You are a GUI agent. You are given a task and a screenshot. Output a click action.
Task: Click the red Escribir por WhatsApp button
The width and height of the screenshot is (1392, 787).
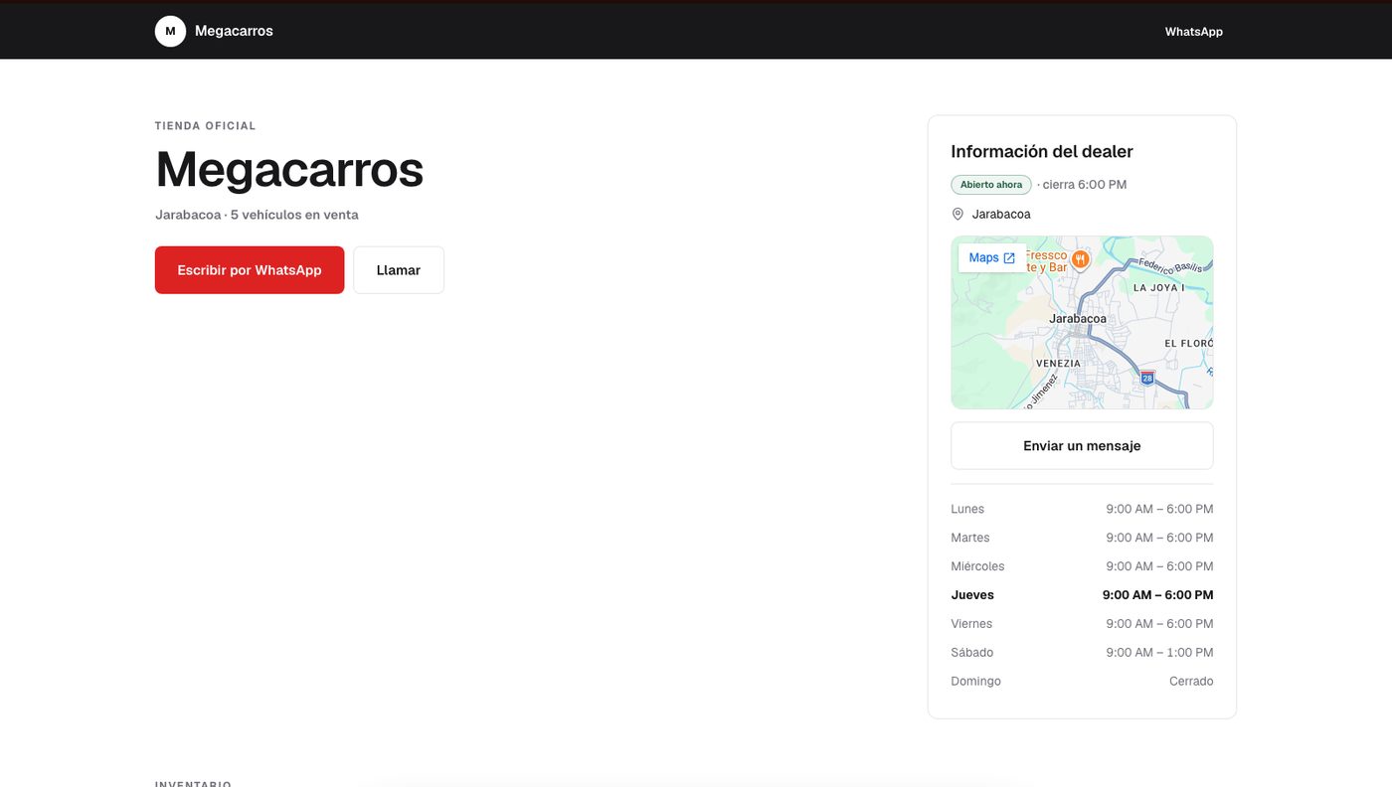[250, 270]
